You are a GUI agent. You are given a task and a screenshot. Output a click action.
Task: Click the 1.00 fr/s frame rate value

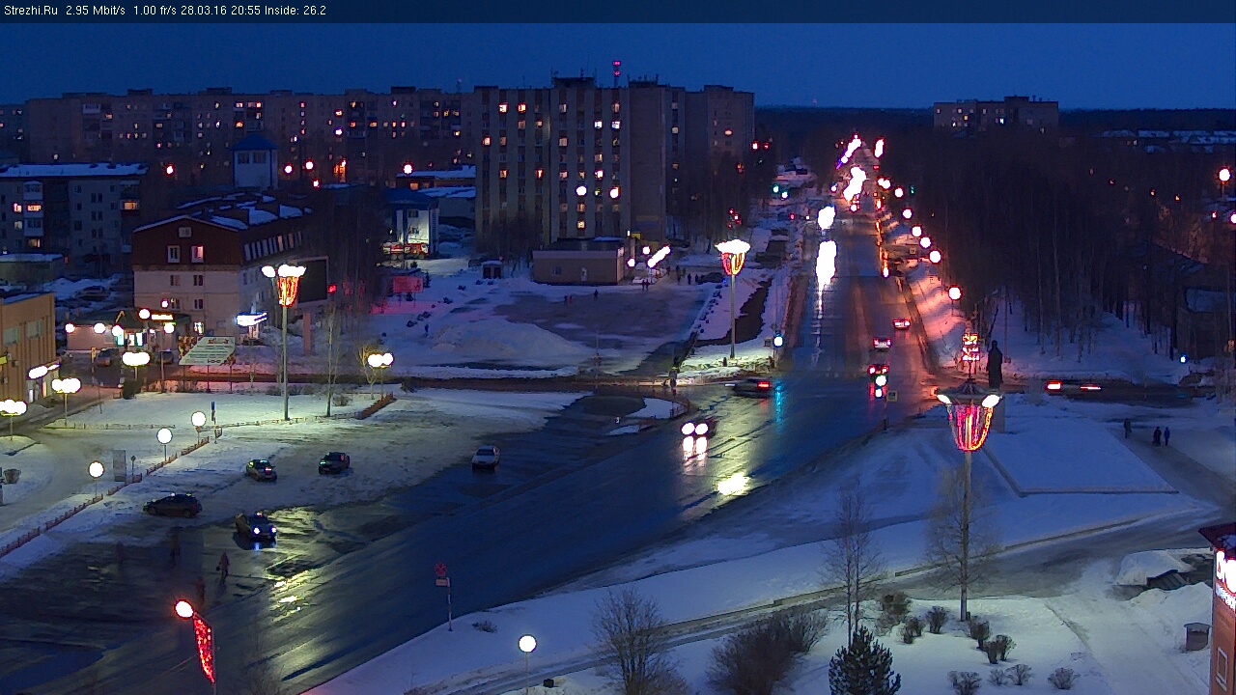(x=154, y=11)
